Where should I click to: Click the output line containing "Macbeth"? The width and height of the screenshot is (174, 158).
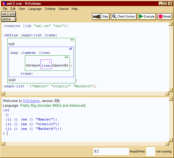tap(33, 129)
